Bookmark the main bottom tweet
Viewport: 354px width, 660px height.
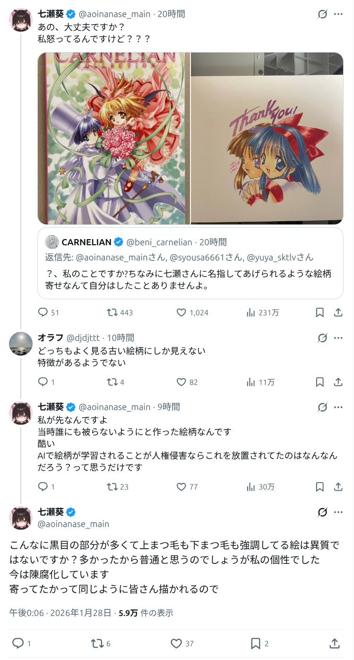point(256,643)
